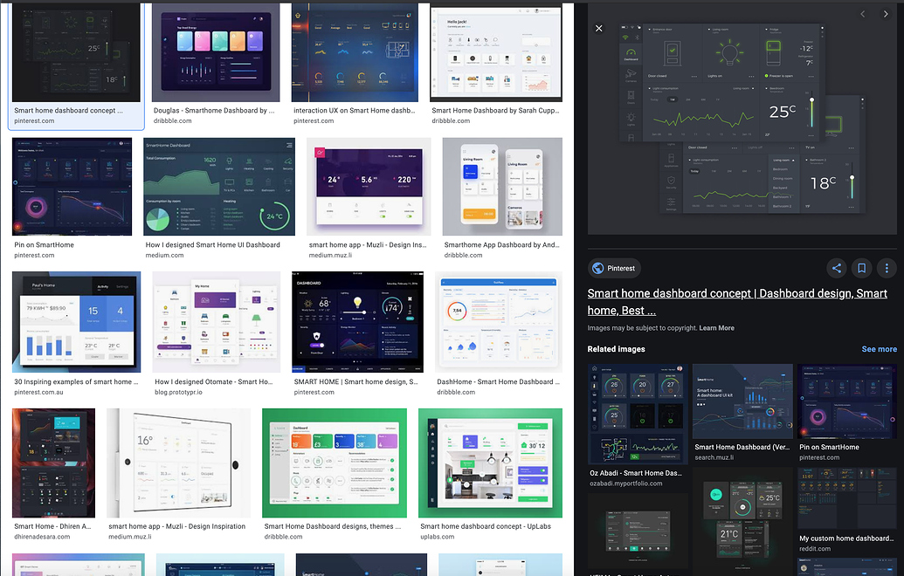Go back using the left navigation chevron
Viewport: 904px width, 576px height.
pos(862,14)
